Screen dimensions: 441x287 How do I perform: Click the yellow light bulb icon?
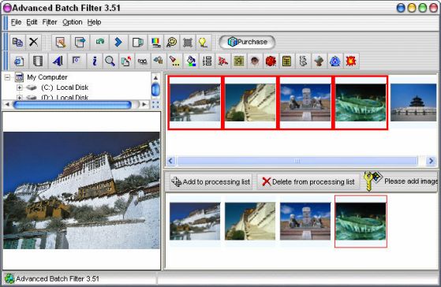[203, 42]
